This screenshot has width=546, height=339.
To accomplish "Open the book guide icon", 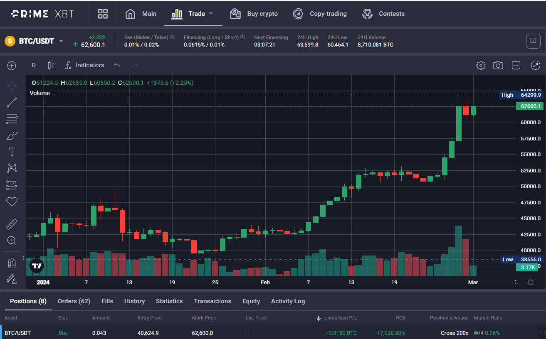I will [533, 41].
